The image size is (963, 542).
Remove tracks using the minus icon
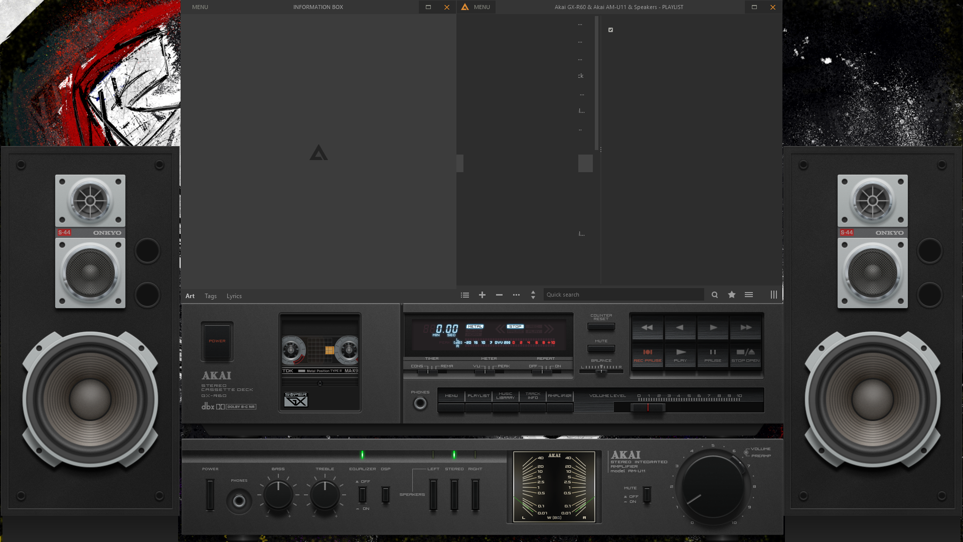coord(499,295)
